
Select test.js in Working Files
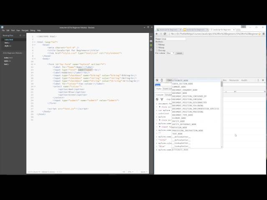[7, 42]
